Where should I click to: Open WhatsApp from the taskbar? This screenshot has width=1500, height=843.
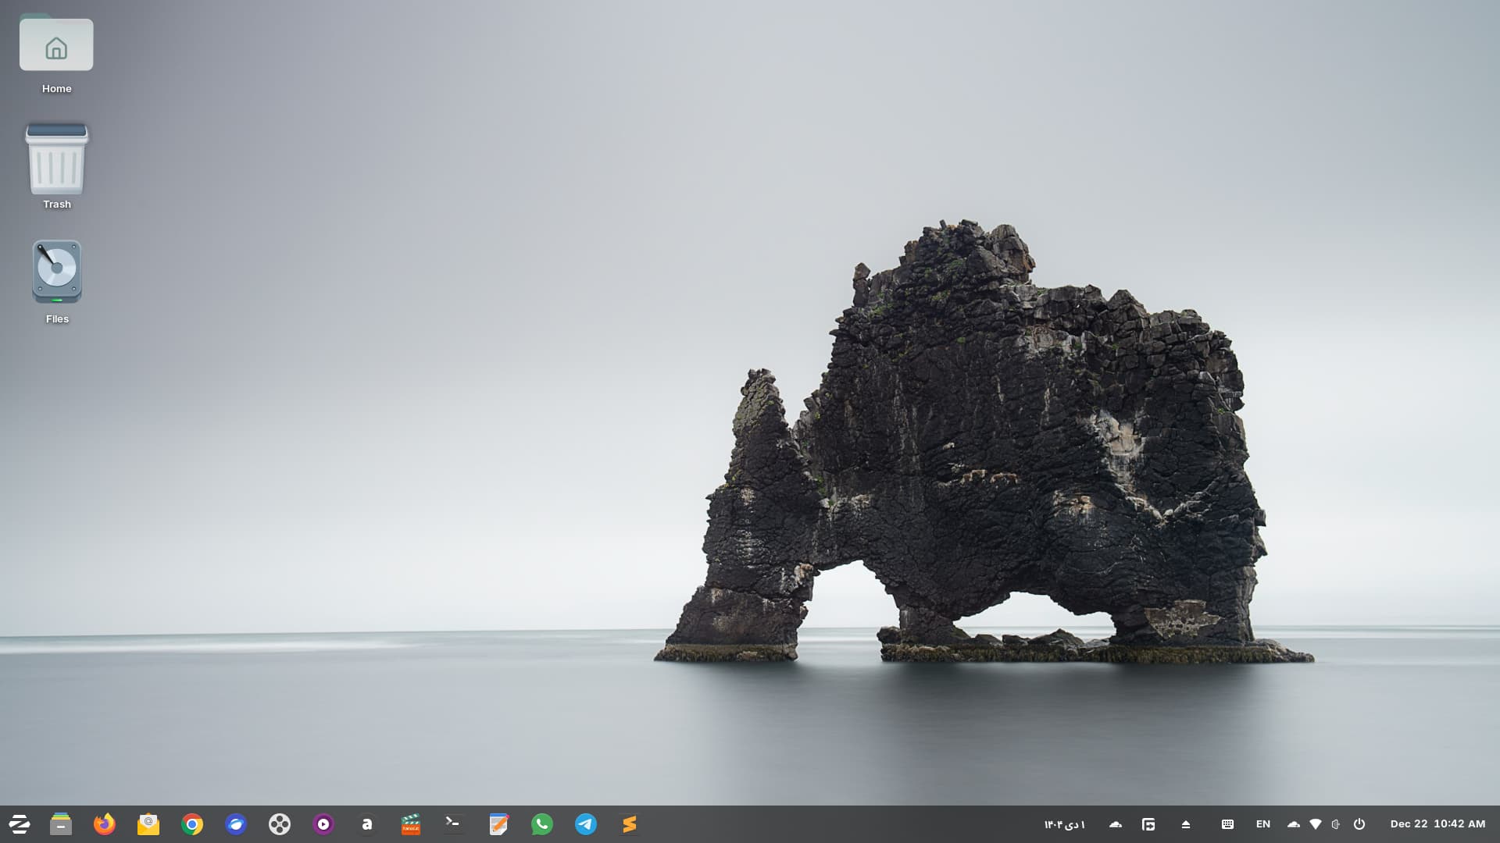click(x=541, y=824)
